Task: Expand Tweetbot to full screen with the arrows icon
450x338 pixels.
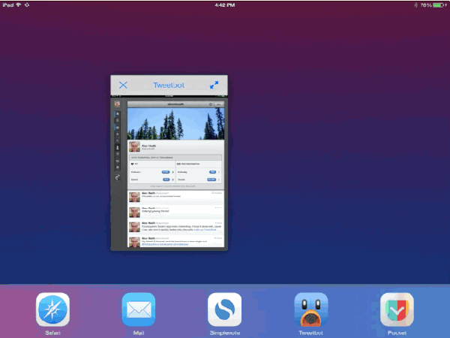Action: coord(214,85)
